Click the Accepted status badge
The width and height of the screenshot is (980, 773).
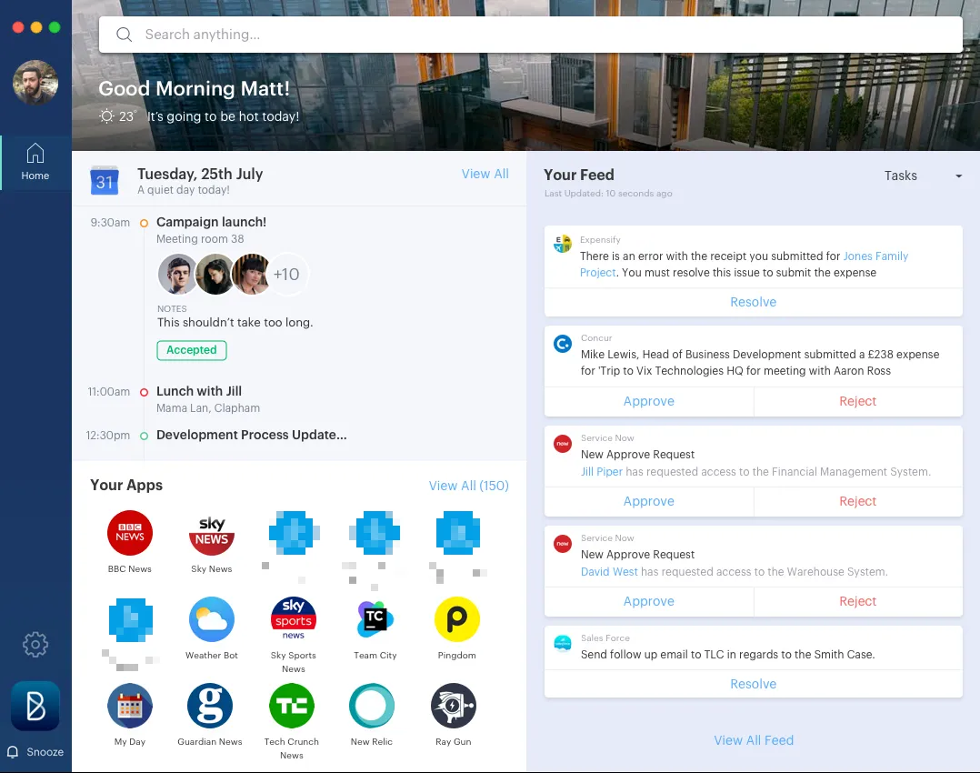pyautogui.click(x=191, y=349)
